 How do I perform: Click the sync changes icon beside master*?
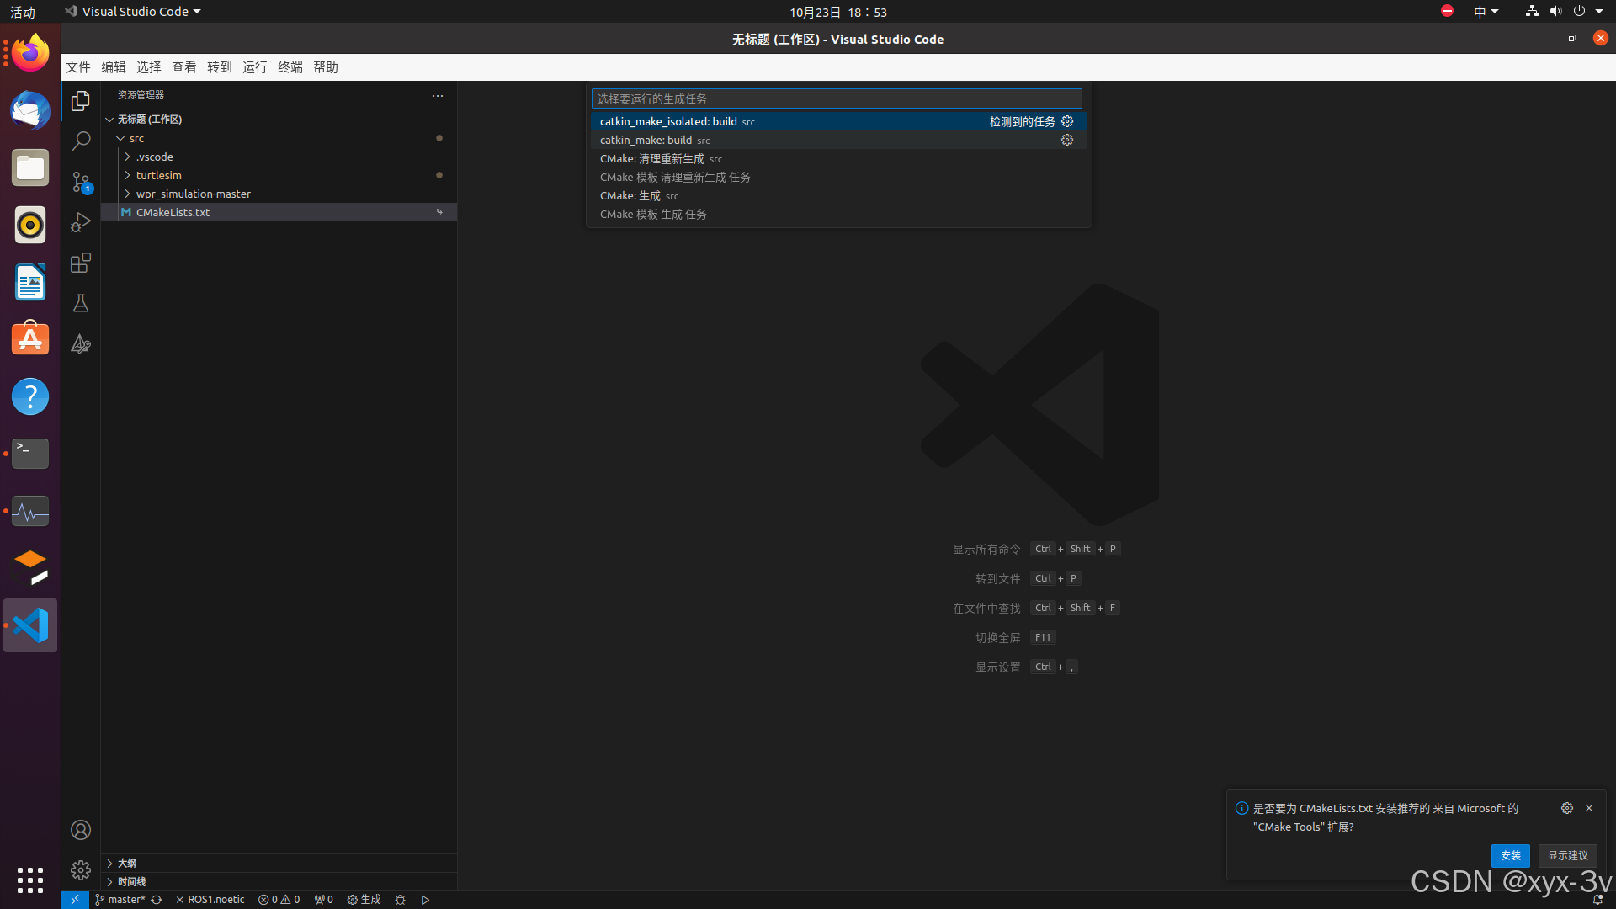click(157, 900)
